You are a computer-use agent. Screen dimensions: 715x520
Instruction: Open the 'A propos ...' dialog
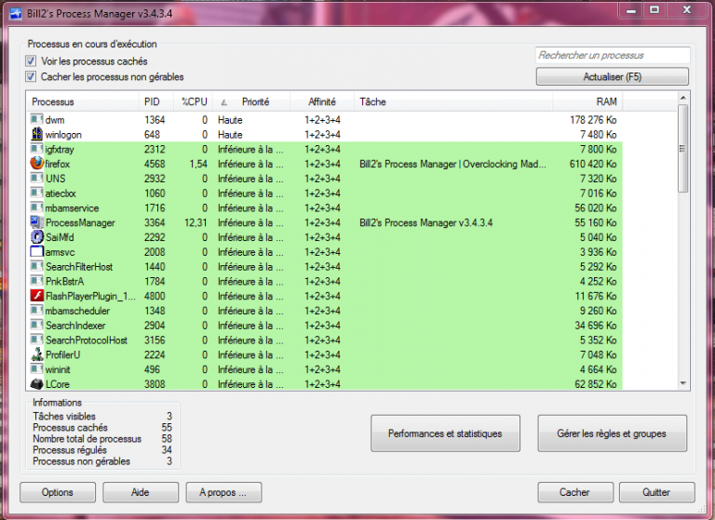[x=223, y=492]
